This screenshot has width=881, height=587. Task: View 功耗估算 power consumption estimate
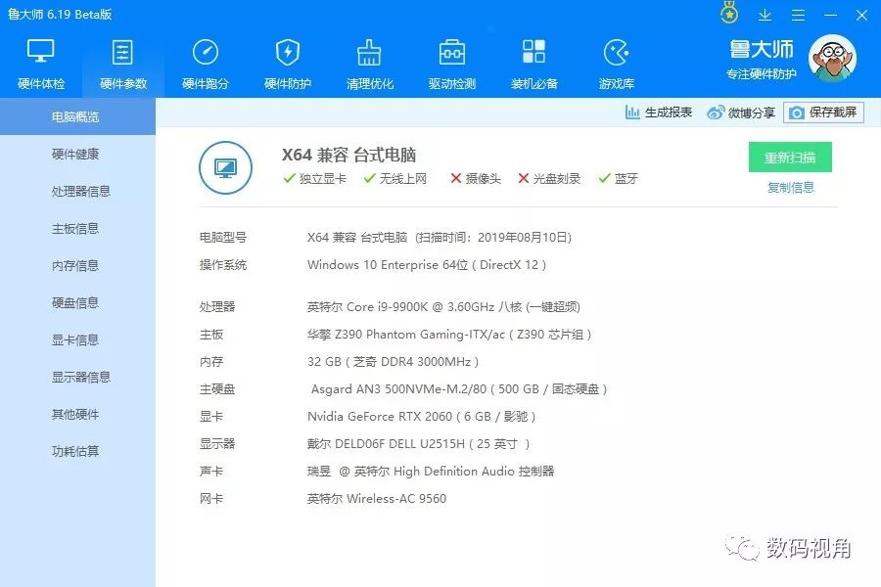77,451
